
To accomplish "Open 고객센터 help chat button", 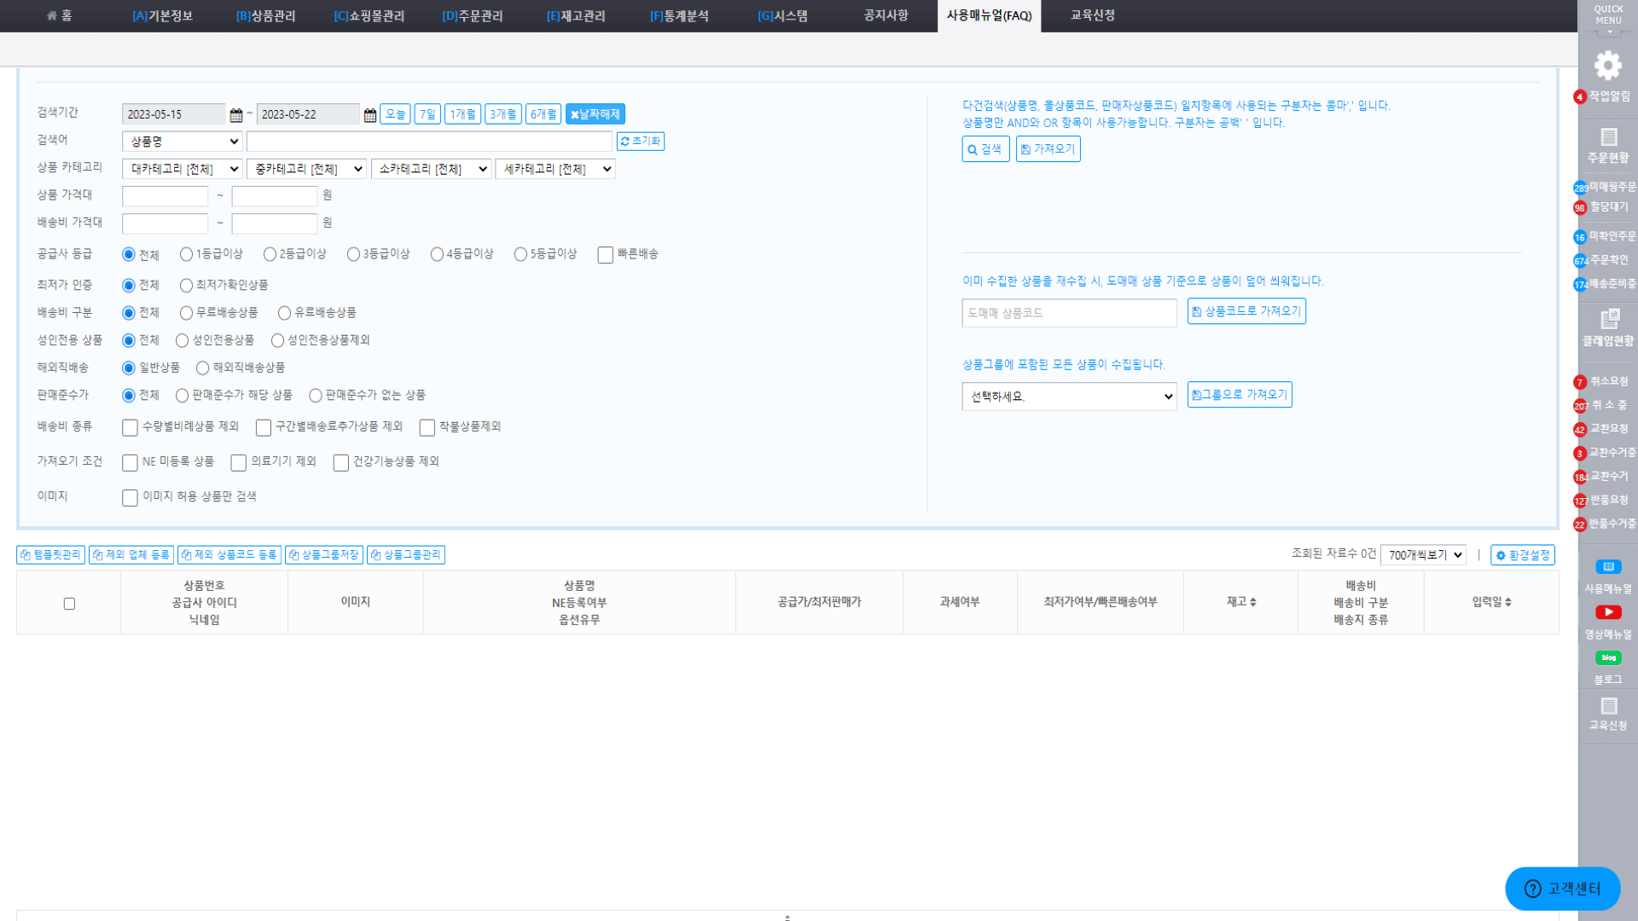I will 1563,889.
